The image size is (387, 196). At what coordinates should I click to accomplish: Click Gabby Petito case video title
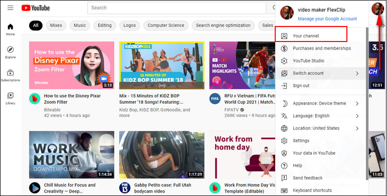[x=162, y=188]
